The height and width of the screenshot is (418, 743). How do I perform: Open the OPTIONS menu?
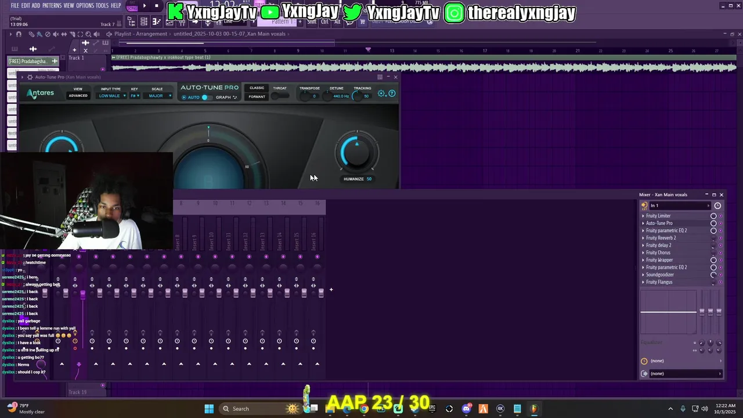[85, 5]
